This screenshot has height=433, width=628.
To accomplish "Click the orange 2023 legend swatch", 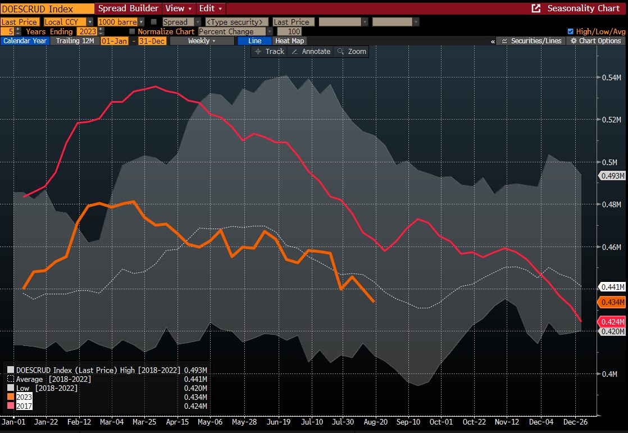I will coord(11,397).
